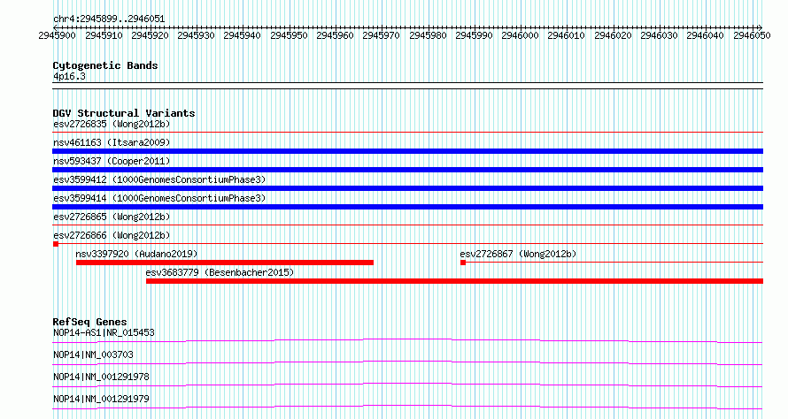Click the chr4:2945899..2946051 region label
788x419 pixels.
tap(109, 19)
